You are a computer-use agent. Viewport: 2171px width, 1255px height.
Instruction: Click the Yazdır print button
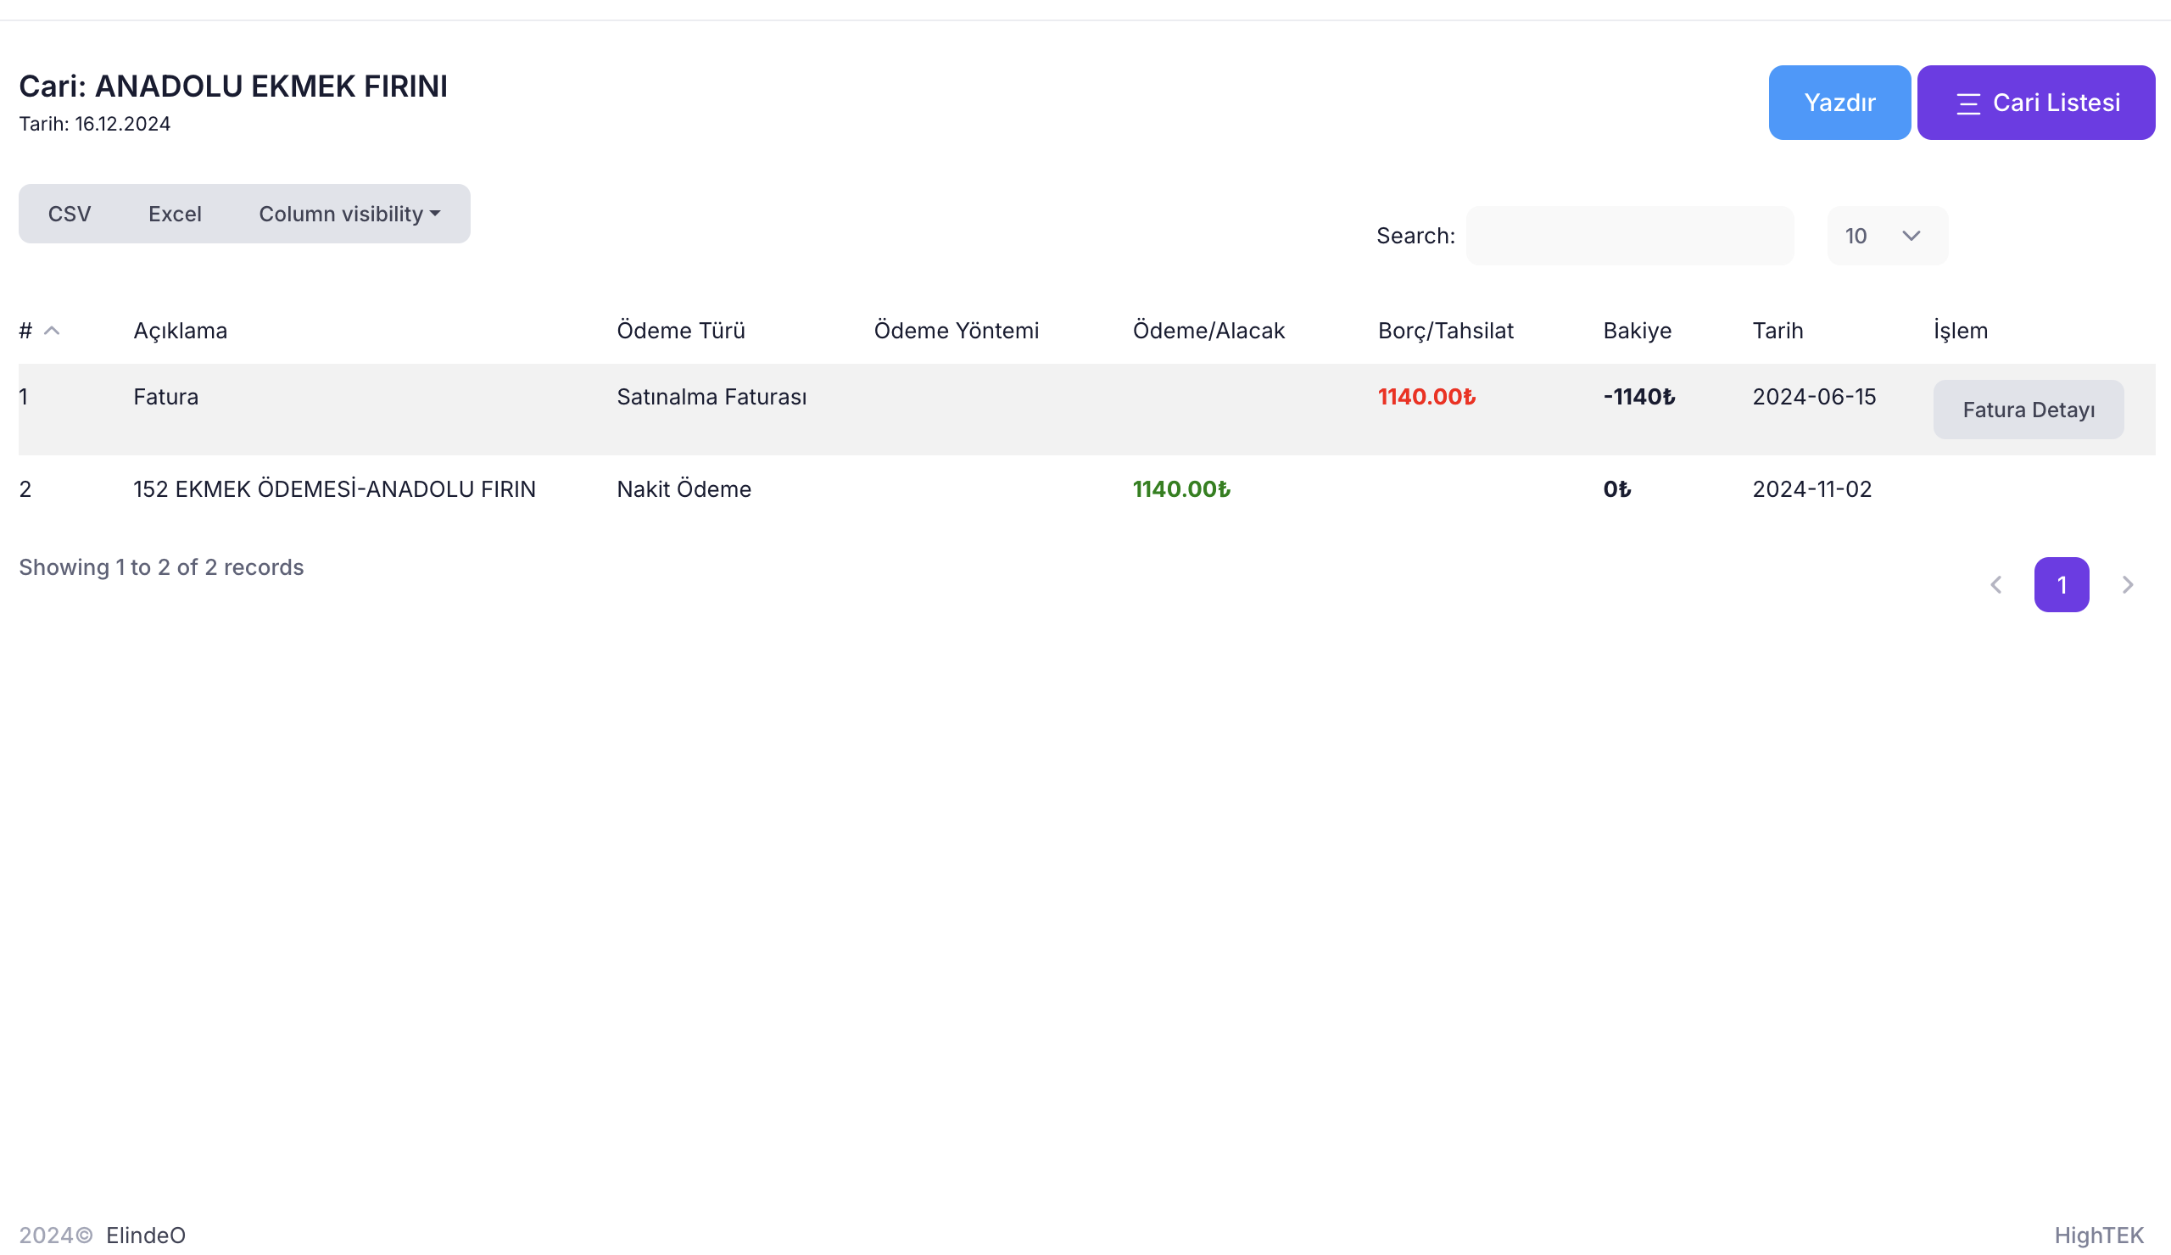coord(1839,103)
